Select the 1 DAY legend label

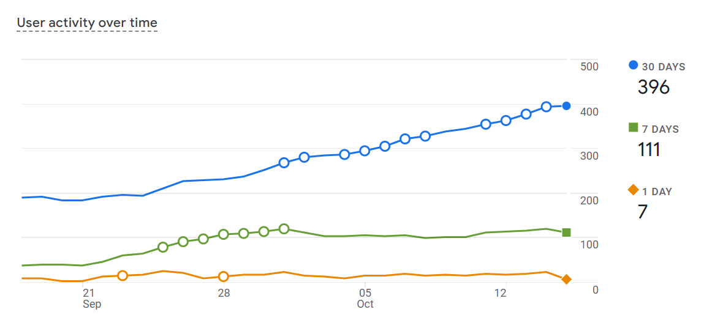657,192
